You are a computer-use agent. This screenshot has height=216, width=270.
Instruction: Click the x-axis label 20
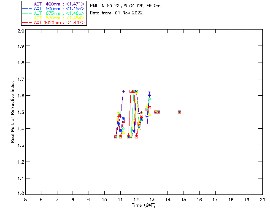tap(262, 200)
